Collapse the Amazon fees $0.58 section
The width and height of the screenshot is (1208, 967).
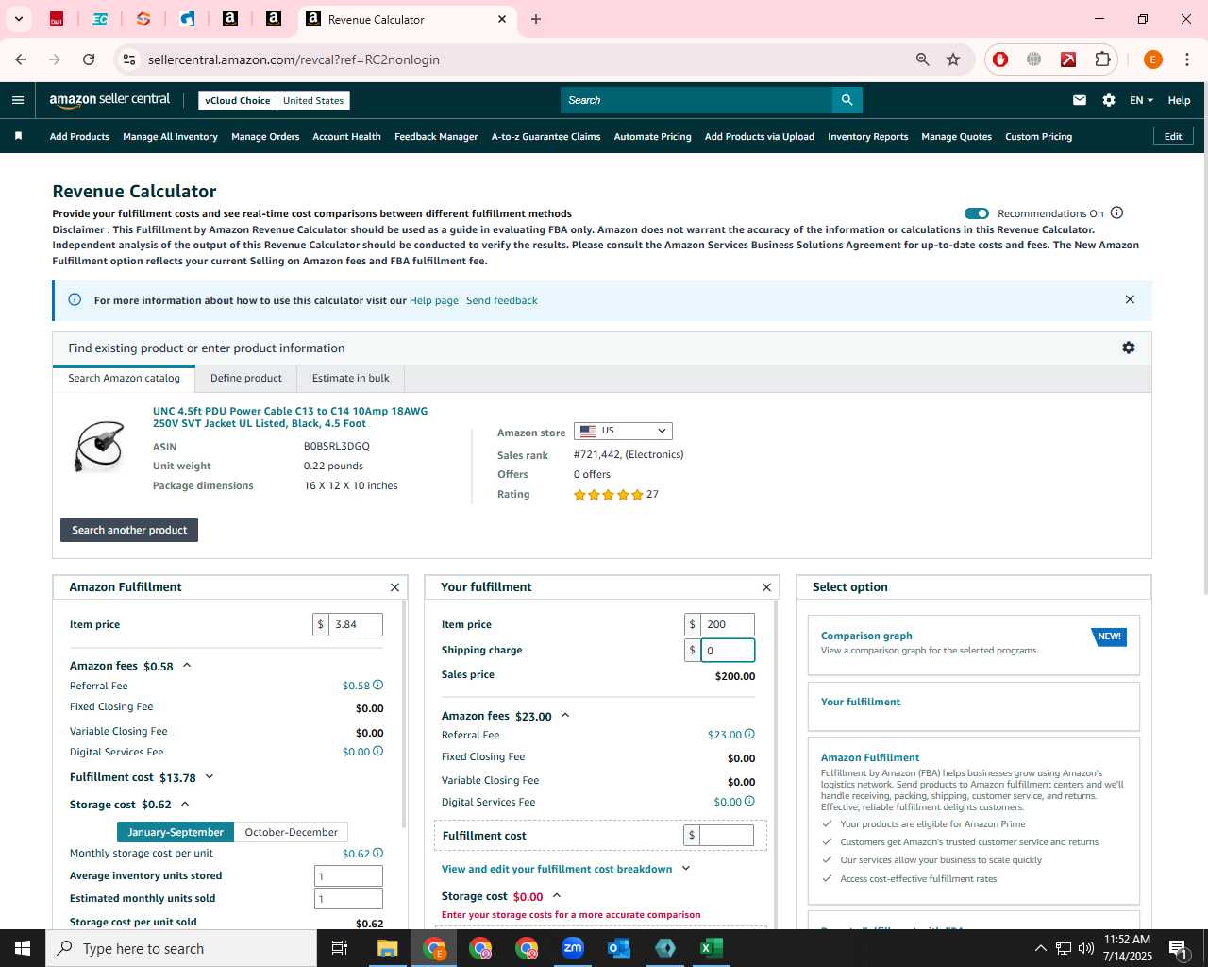click(187, 665)
